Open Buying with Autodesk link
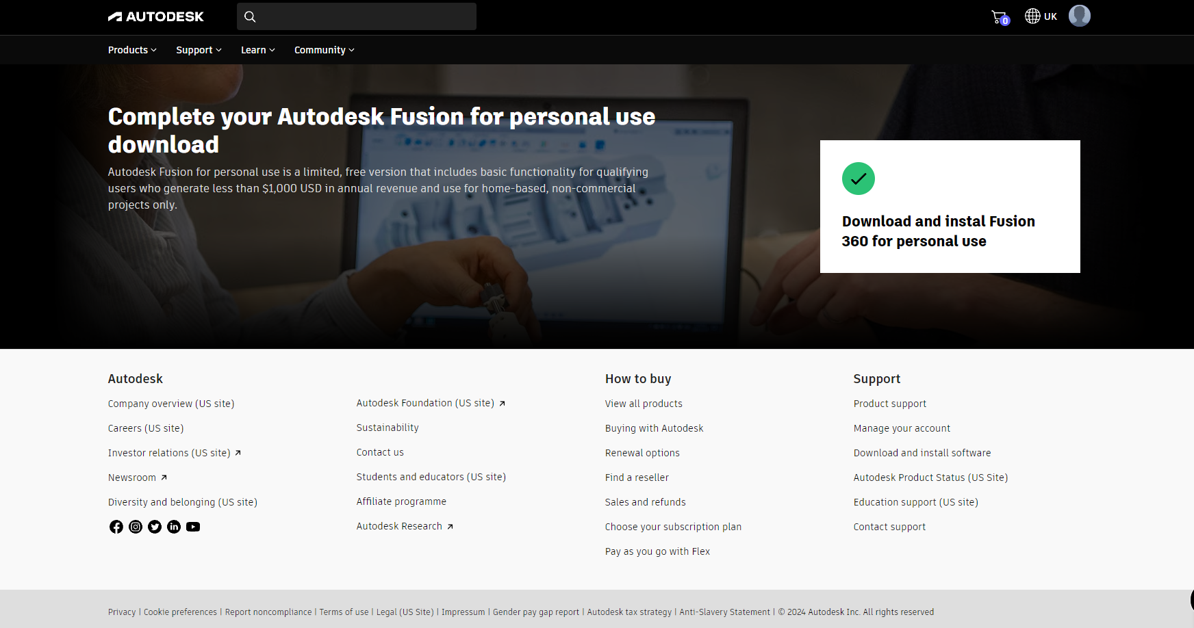This screenshot has height=628, width=1194. [655, 428]
